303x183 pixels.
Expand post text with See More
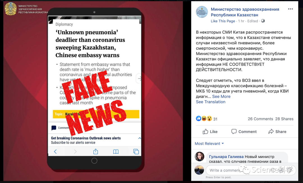(221, 97)
